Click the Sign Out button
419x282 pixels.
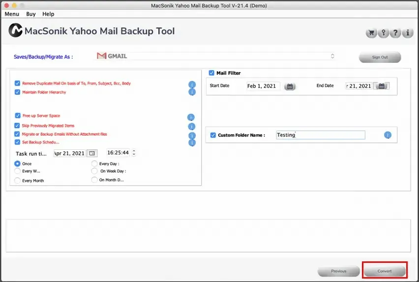click(x=380, y=57)
